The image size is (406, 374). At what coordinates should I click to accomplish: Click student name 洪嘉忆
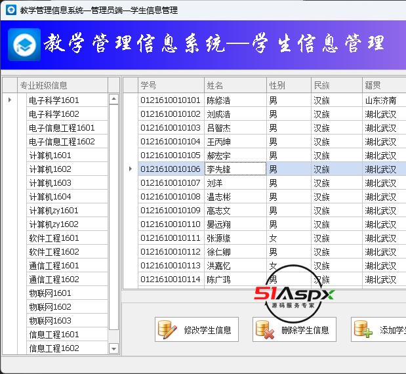(x=235, y=265)
